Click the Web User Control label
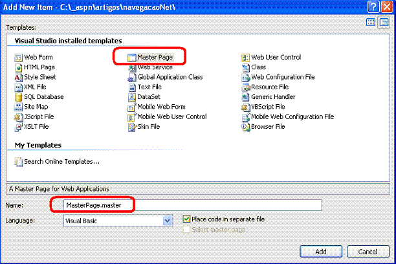Image resolution: width=396 pixels, height=264 pixels. (x=276, y=58)
